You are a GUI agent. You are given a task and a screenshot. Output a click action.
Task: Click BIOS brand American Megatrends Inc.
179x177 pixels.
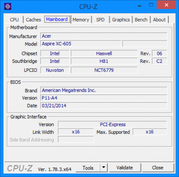[104, 91]
